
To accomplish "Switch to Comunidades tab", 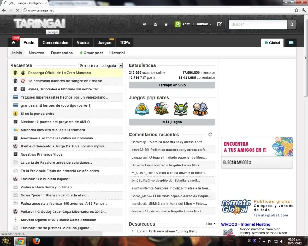I will [x=55, y=43].
